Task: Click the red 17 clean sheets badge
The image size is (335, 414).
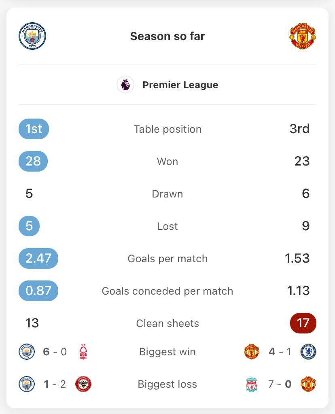Action: pos(303,323)
